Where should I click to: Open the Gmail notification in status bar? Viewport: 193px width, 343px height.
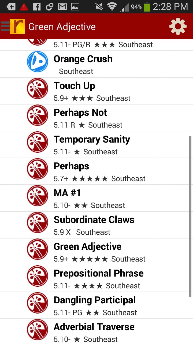62,7
